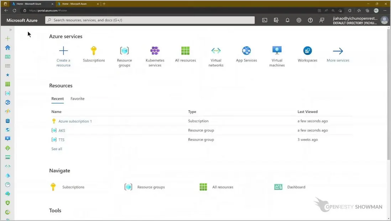Open Kubernetes services icon
The width and height of the screenshot is (391, 221).
coord(155,51)
